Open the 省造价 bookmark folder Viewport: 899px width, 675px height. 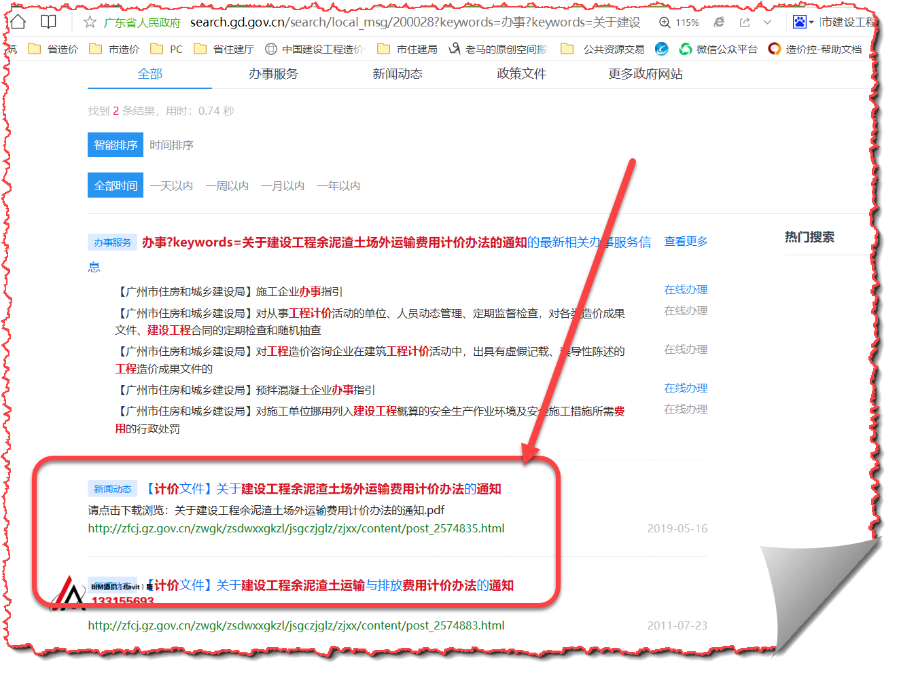pyautogui.click(x=53, y=49)
